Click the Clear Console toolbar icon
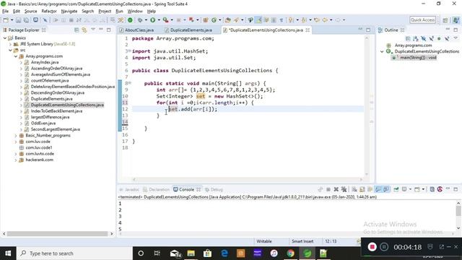This screenshot has height=260, width=462. [354, 189]
